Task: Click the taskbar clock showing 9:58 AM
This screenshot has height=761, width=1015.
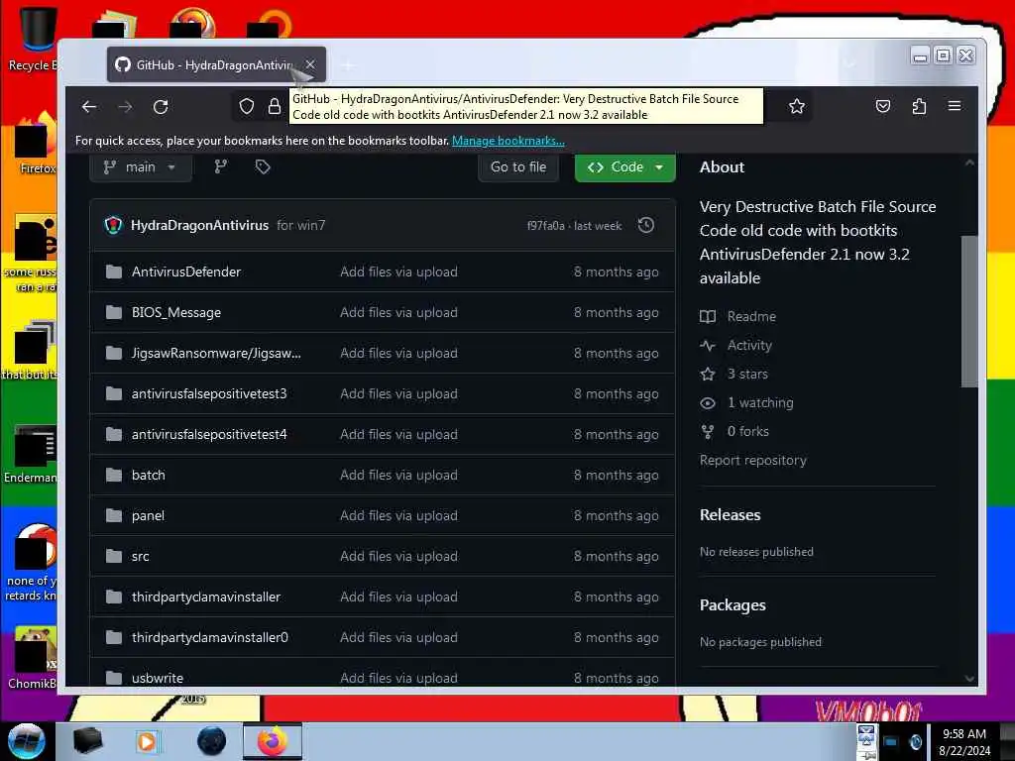Action: click(964, 741)
